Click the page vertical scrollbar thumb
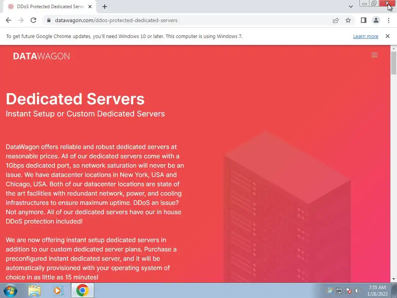The width and height of the screenshot is (397, 298). pos(394,63)
